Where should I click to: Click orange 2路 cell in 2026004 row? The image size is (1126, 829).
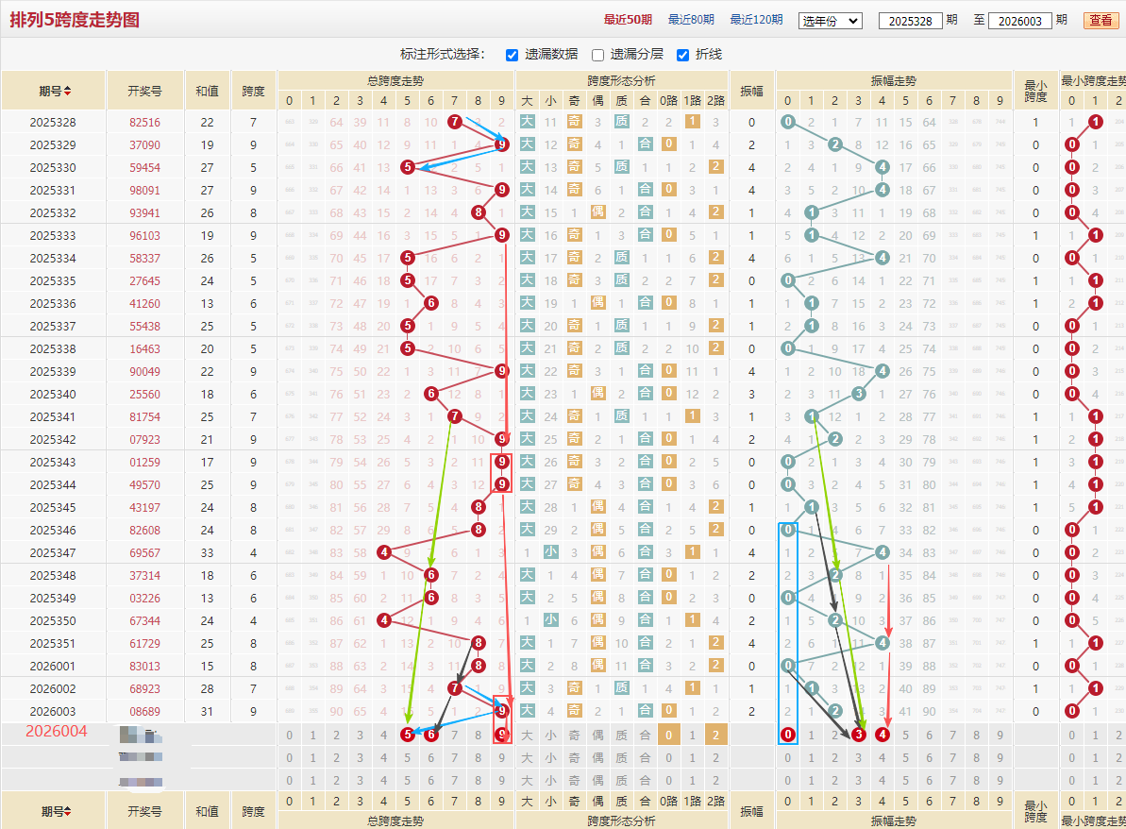(x=716, y=735)
